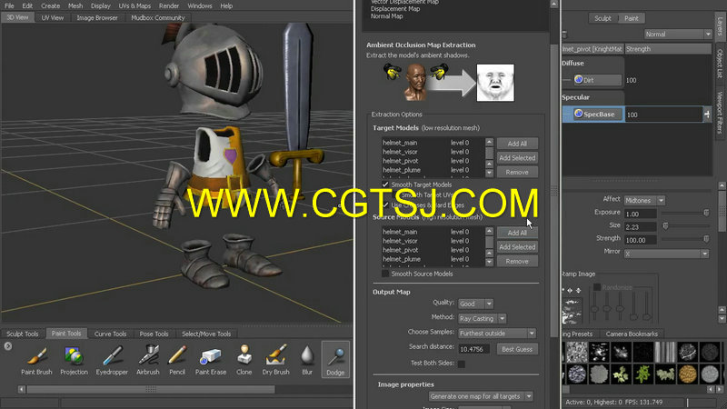
Task: Click Add All for Target Models
Action: click(x=517, y=144)
